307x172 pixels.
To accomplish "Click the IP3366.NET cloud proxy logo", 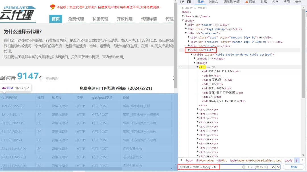I will click(18, 13).
